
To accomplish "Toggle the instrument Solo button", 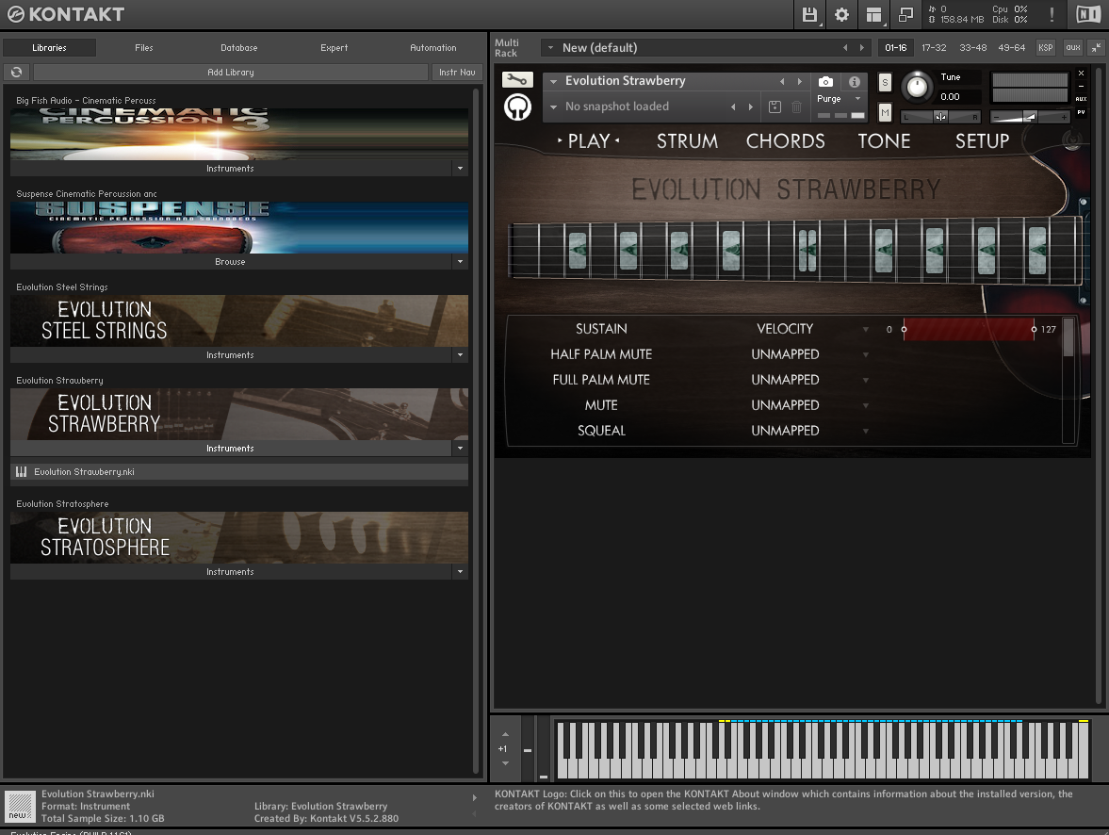I will [885, 82].
